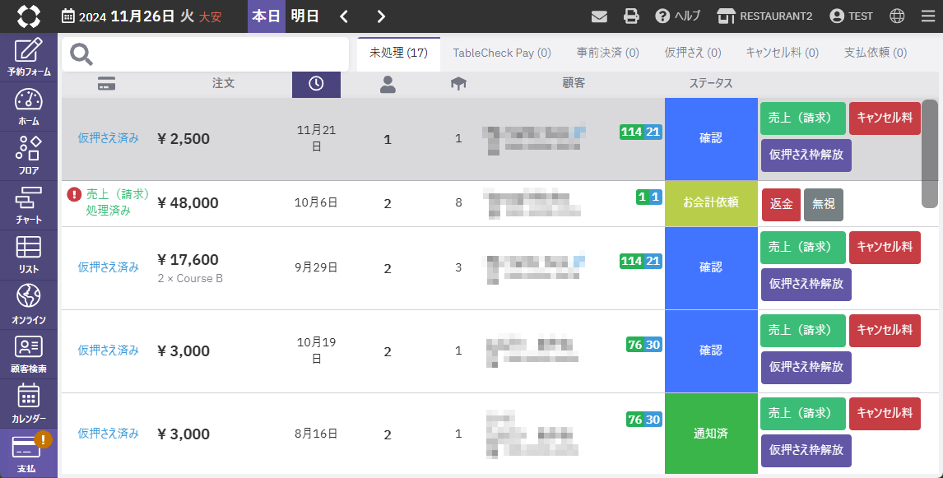Click the payment list vertical scrollbar
Image resolution: width=943 pixels, height=478 pixels.
click(x=930, y=154)
